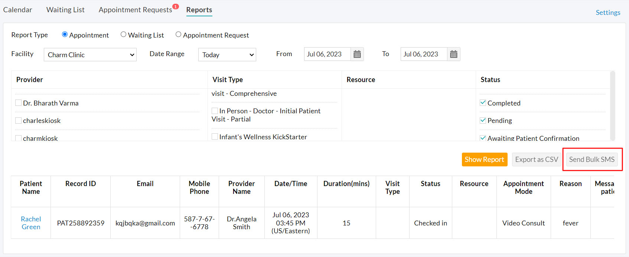The image size is (629, 257).
Task: Select the Waiting List report type
Action: pos(123,35)
